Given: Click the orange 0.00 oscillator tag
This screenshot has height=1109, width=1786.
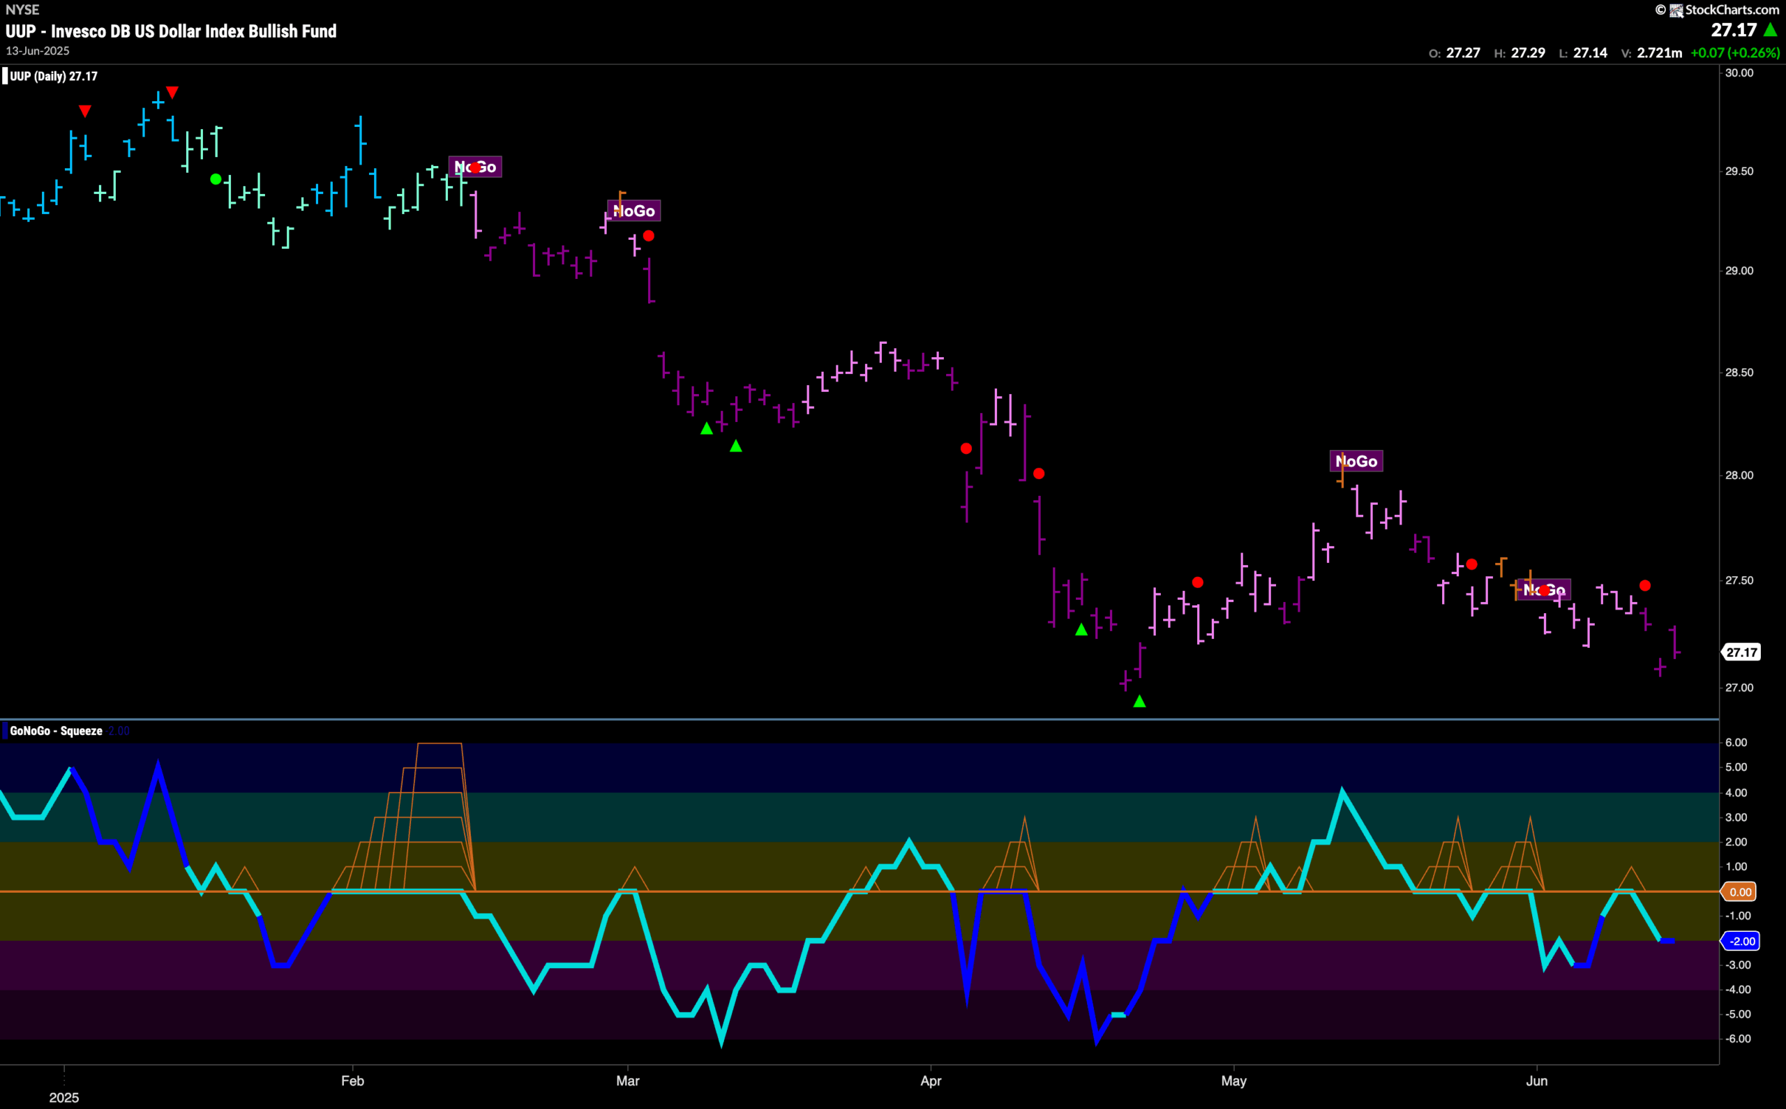Looking at the screenshot, I should (1740, 892).
